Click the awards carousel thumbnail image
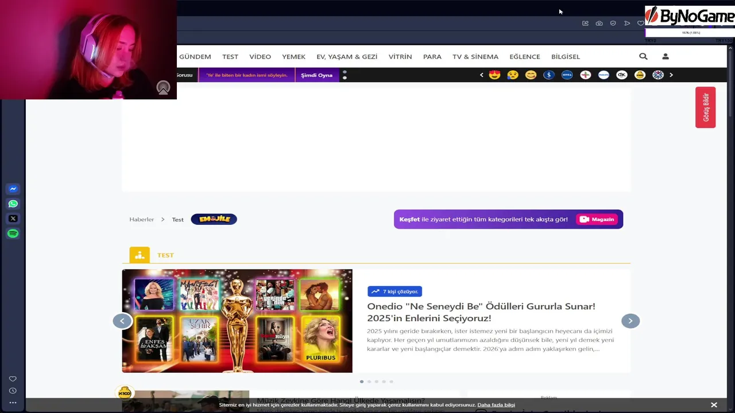The width and height of the screenshot is (735, 413). tap(237, 321)
